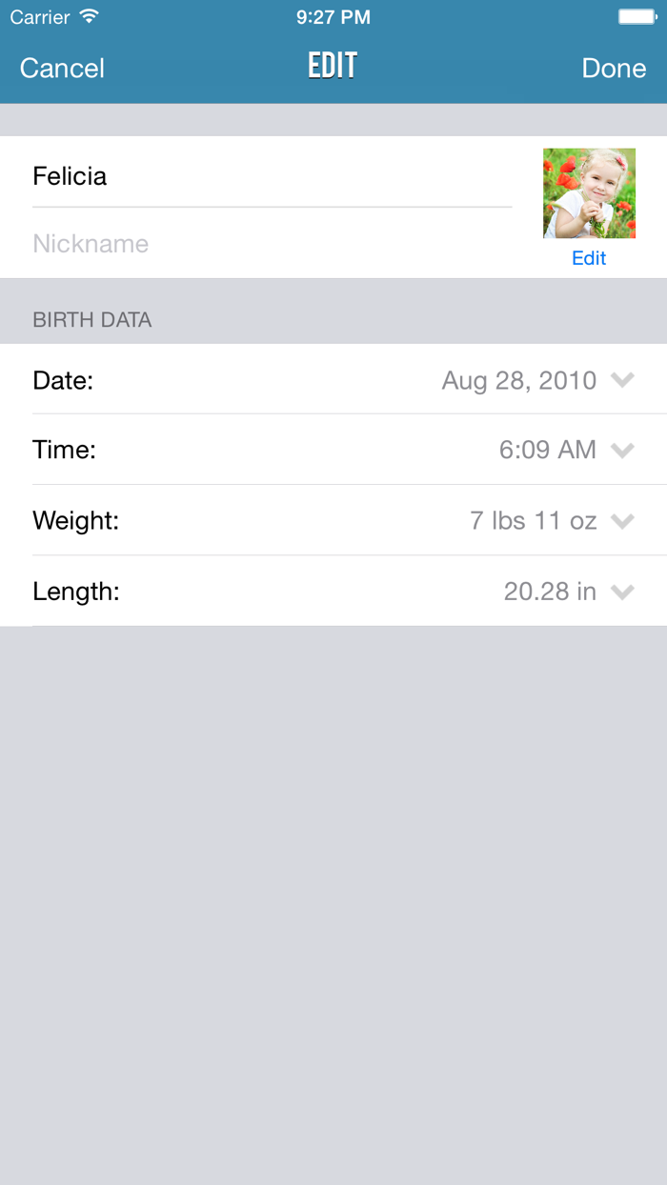
Task: Choose the length value 20.28 in
Action: [x=550, y=592]
